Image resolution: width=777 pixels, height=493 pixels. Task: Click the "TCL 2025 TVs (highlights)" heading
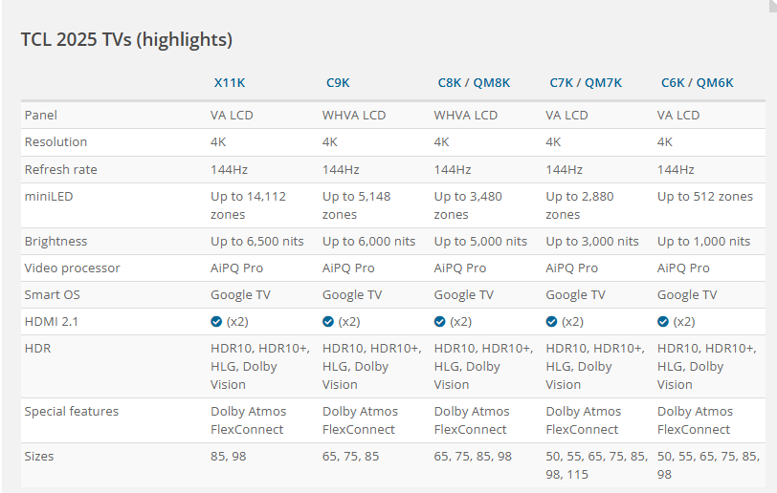point(126,39)
